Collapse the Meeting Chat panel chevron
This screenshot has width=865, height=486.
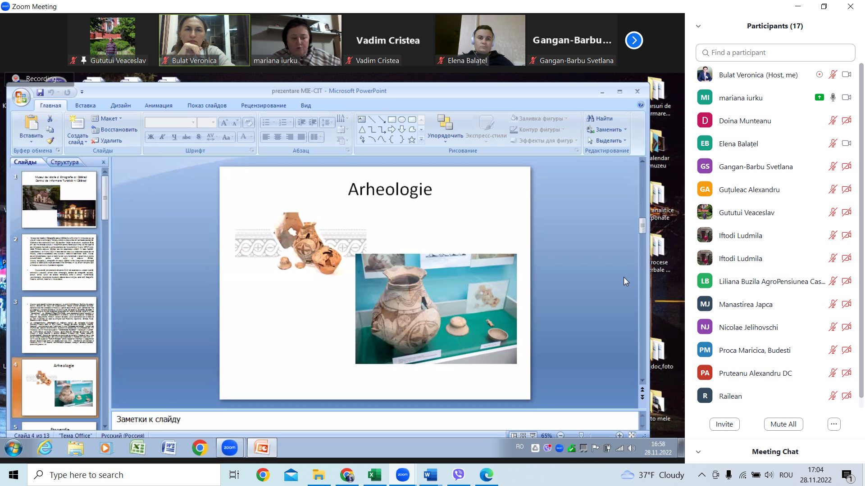point(698,452)
